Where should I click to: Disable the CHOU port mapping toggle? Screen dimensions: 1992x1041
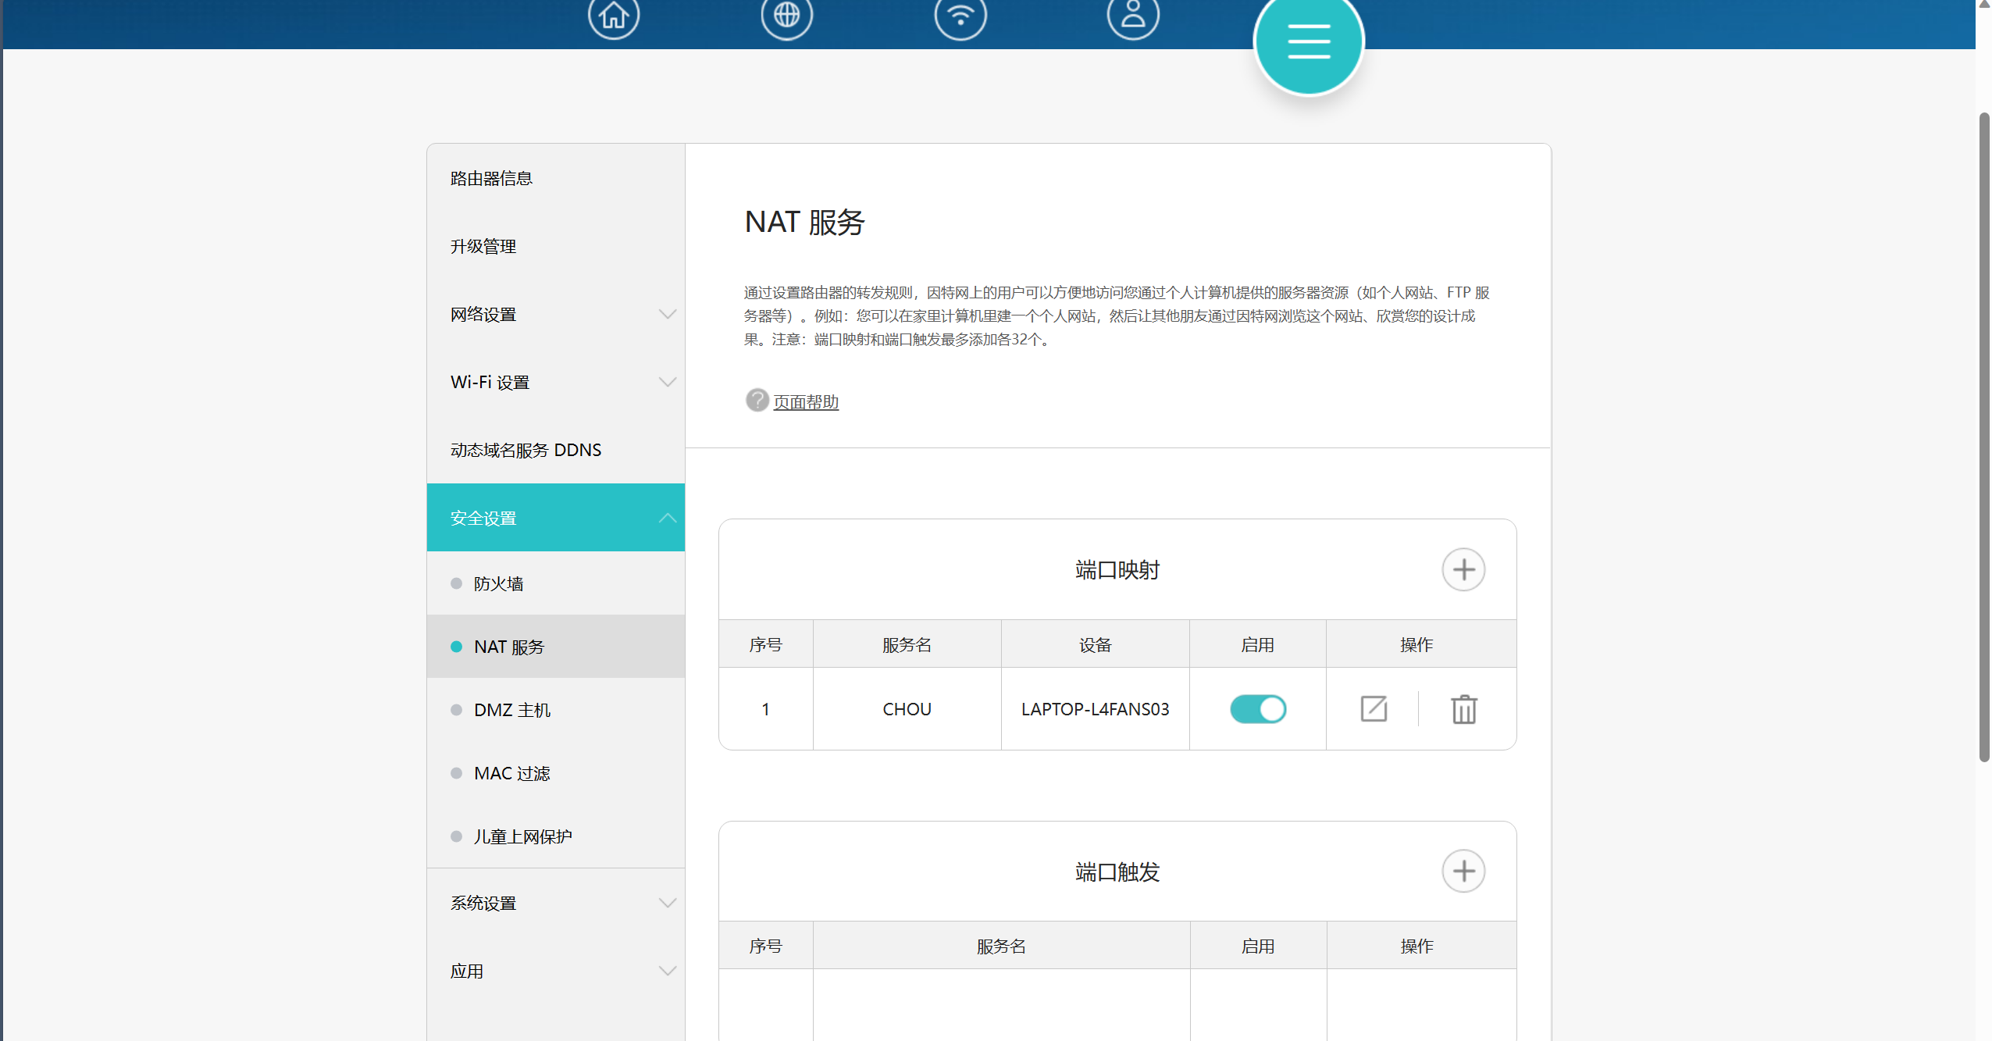click(x=1257, y=708)
